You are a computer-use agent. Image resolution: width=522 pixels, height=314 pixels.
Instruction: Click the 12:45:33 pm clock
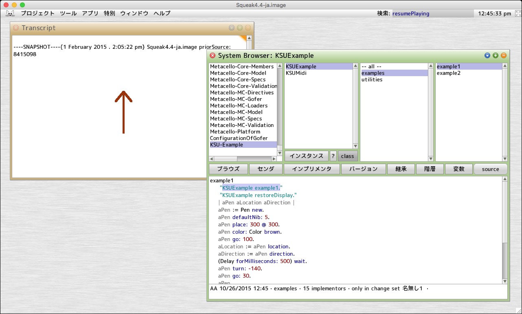(494, 13)
